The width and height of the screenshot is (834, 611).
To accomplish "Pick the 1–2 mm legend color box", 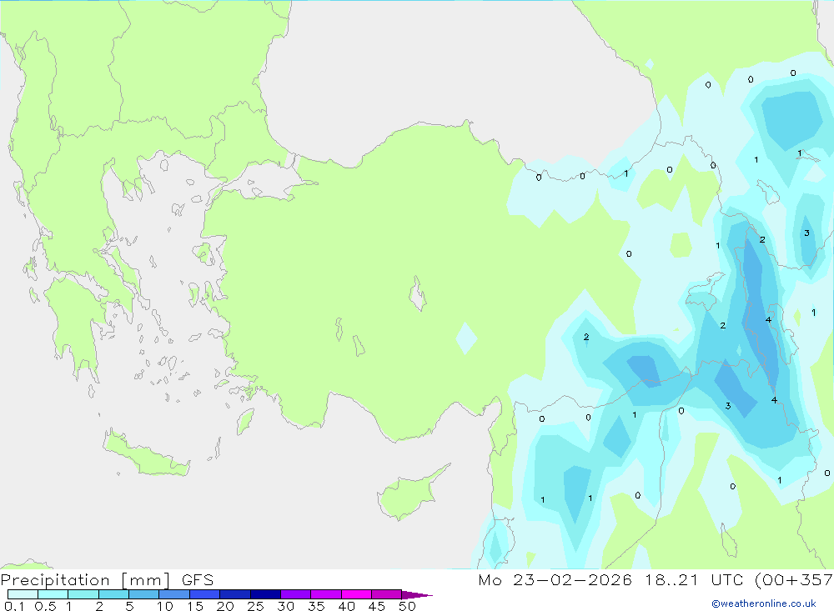I will 83,594.
